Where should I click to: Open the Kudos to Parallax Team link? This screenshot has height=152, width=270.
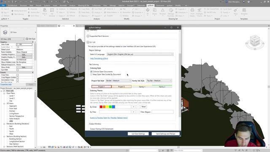coord(109,118)
